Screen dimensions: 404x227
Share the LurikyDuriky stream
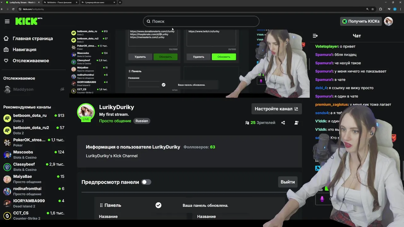pyautogui.click(x=283, y=123)
